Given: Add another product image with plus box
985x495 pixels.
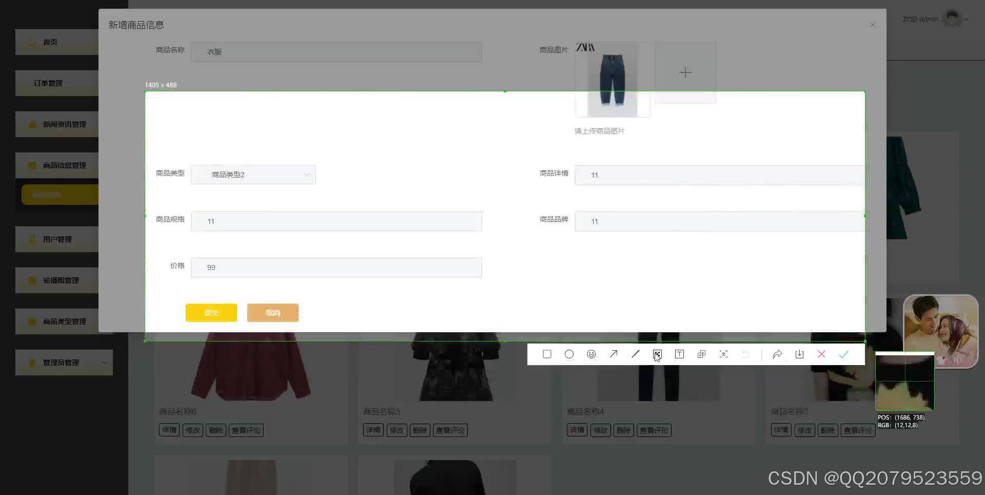Looking at the screenshot, I should pos(685,72).
